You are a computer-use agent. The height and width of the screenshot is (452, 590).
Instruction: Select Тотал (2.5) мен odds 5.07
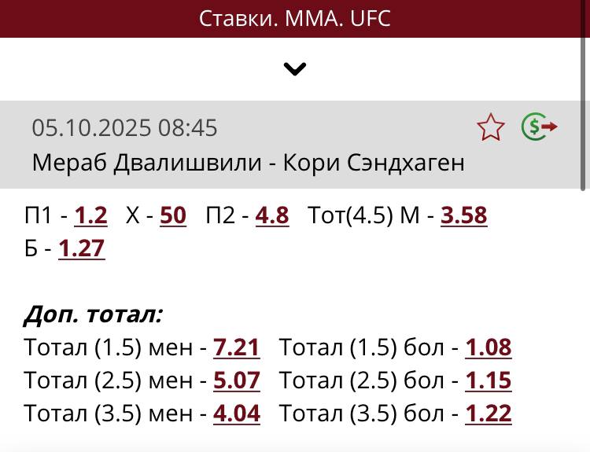(236, 380)
